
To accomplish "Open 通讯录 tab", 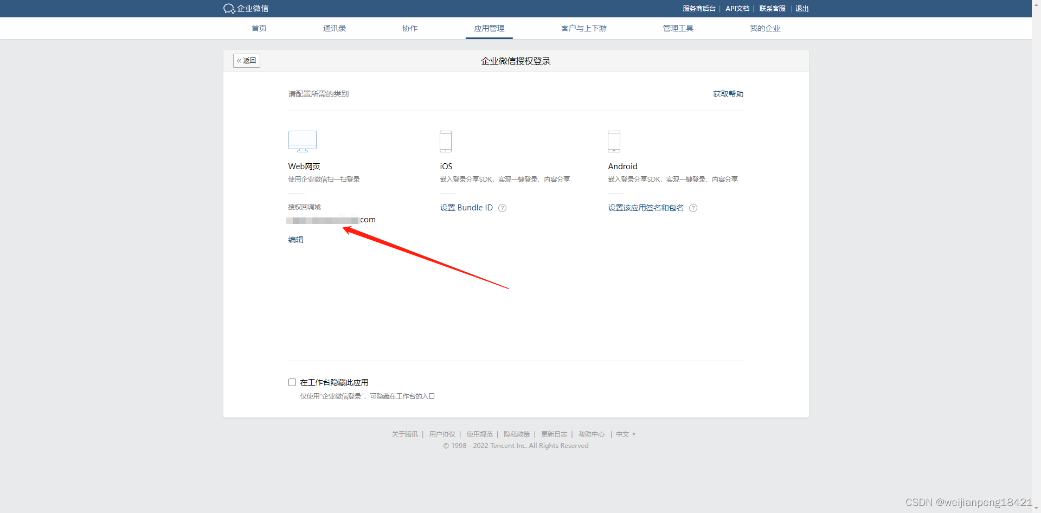I will click(335, 28).
